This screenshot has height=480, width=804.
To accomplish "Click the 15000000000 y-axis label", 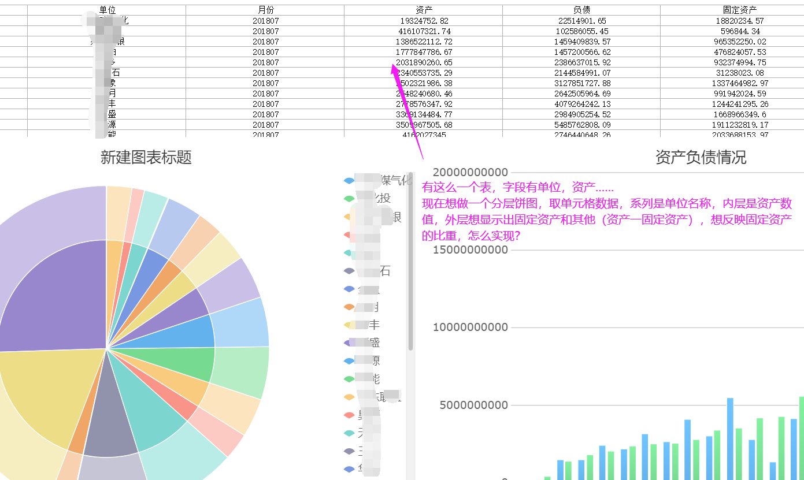I will tap(470, 250).
